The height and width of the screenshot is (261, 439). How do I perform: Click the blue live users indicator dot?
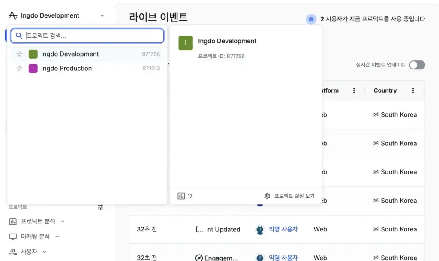coord(311,19)
